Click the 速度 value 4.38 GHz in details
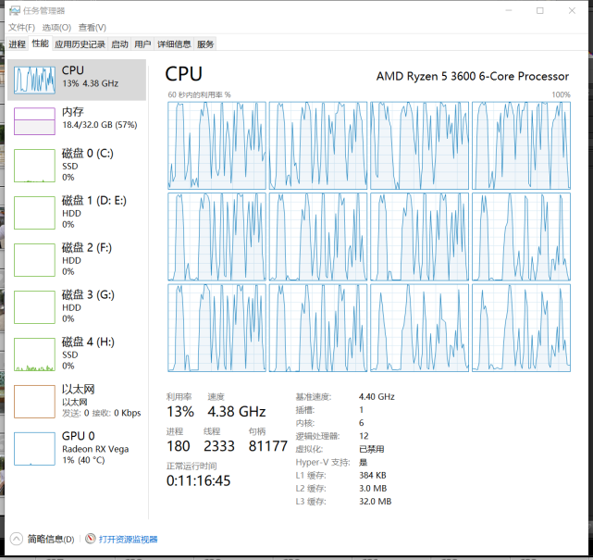This screenshot has height=560, width=593. click(x=237, y=411)
